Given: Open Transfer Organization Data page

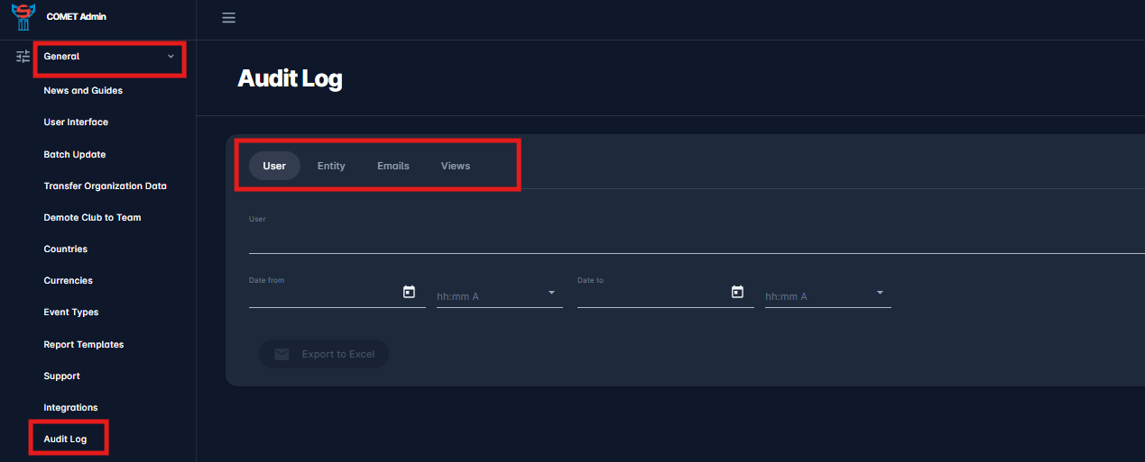Looking at the screenshot, I should (x=105, y=186).
